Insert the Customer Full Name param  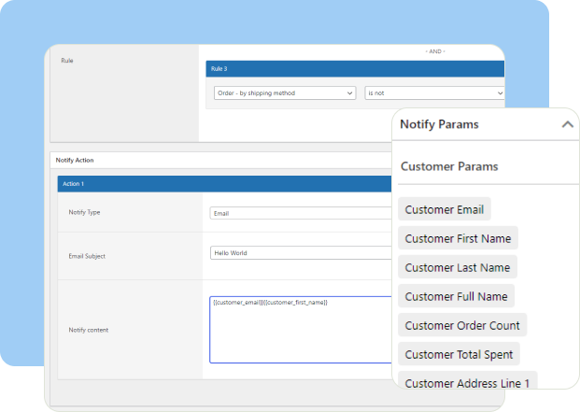[x=456, y=296]
